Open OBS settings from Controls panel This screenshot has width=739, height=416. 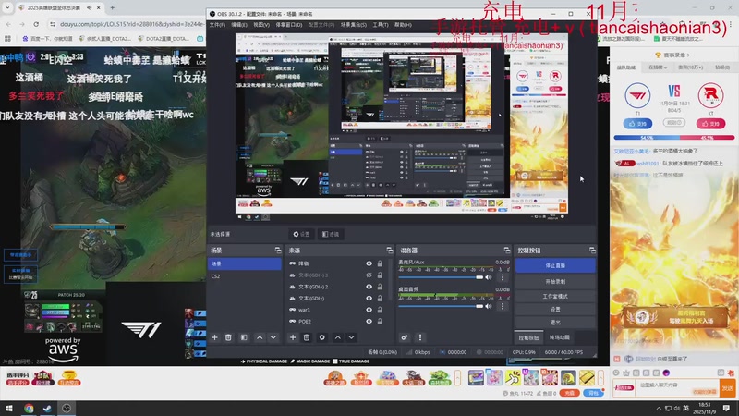tap(555, 310)
